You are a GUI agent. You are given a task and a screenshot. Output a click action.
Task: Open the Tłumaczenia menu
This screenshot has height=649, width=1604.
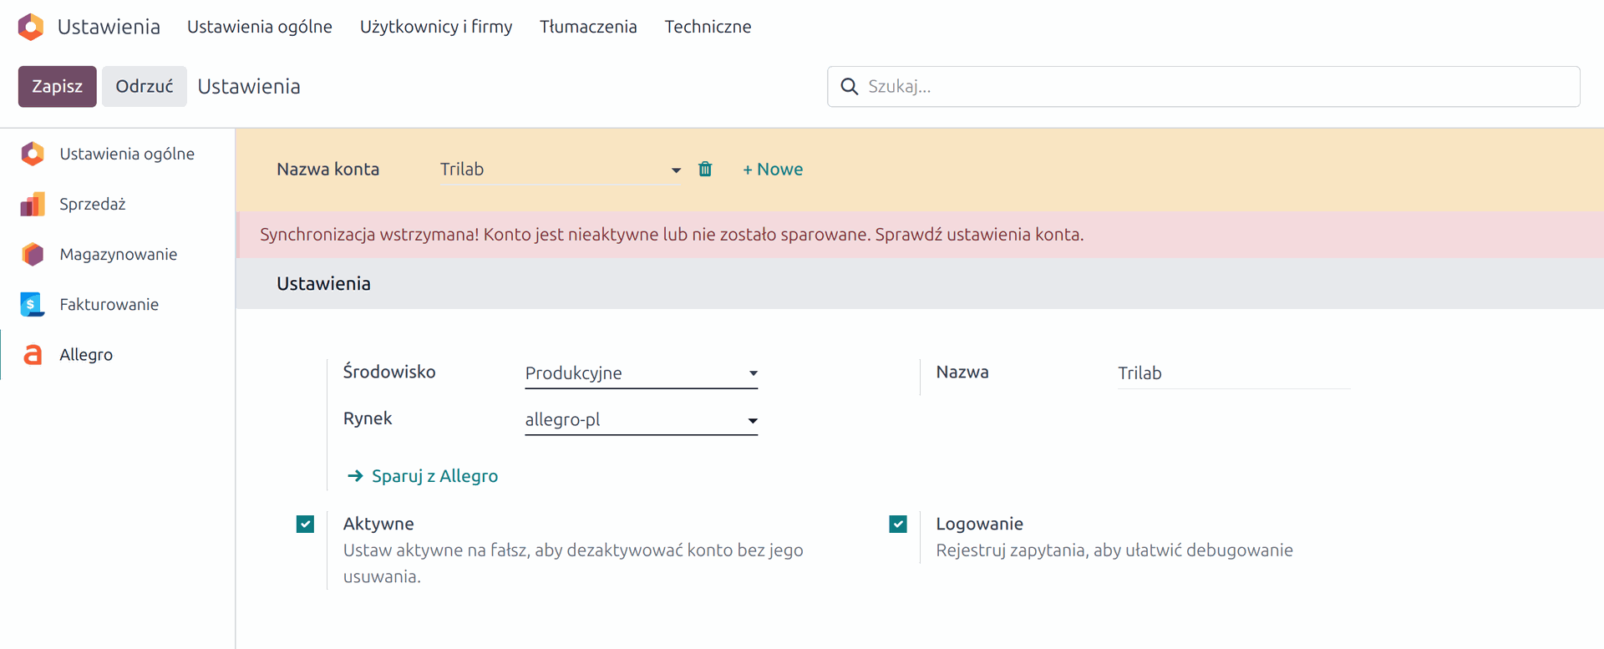click(x=588, y=27)
